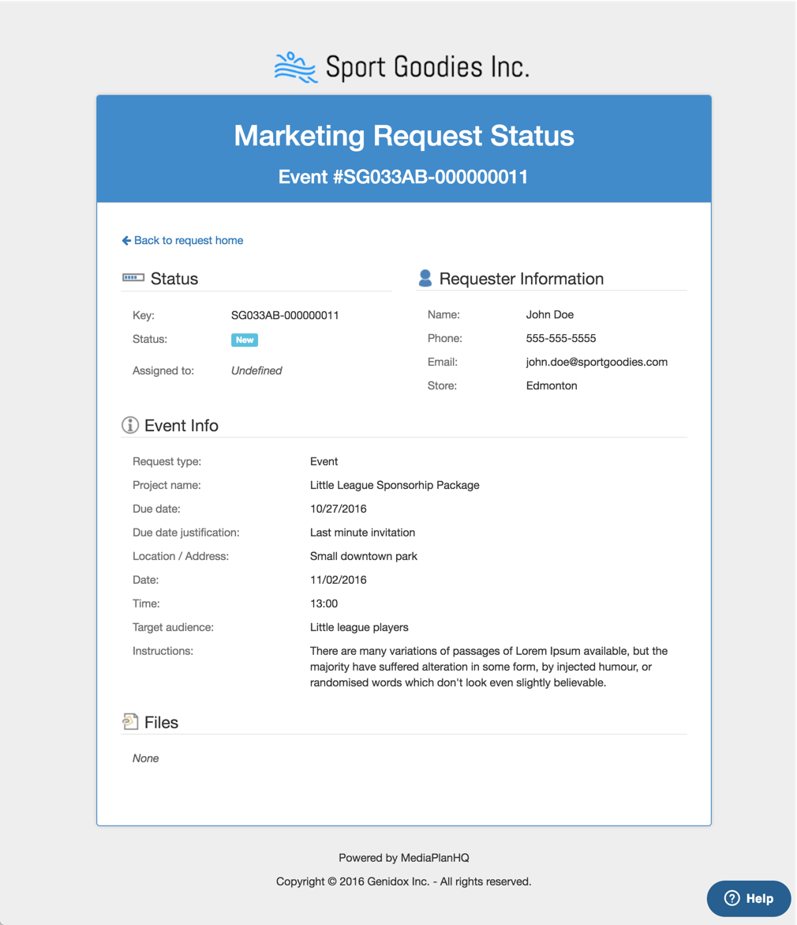Click the Event Info circle icon
Image resolution: width=797 pixels, height=925 pixels.
(130, 425)
